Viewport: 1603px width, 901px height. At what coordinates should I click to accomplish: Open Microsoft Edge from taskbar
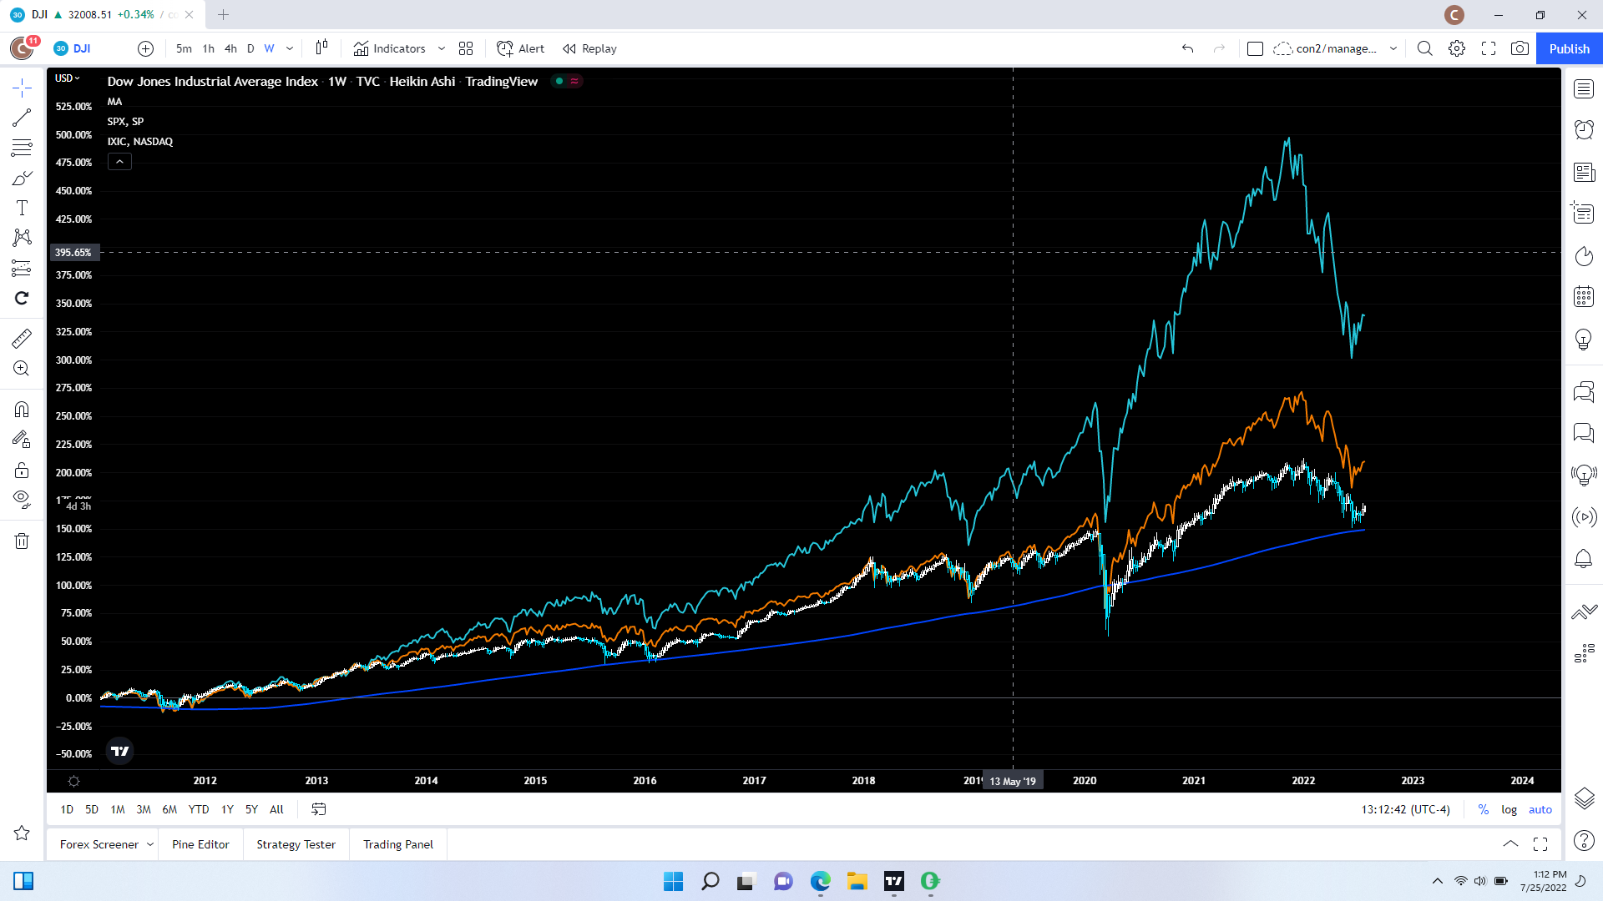[x=820, y=881]
